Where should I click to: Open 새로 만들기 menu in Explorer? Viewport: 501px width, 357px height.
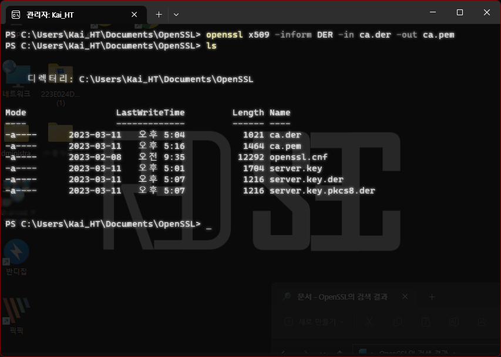pos(314,322)
